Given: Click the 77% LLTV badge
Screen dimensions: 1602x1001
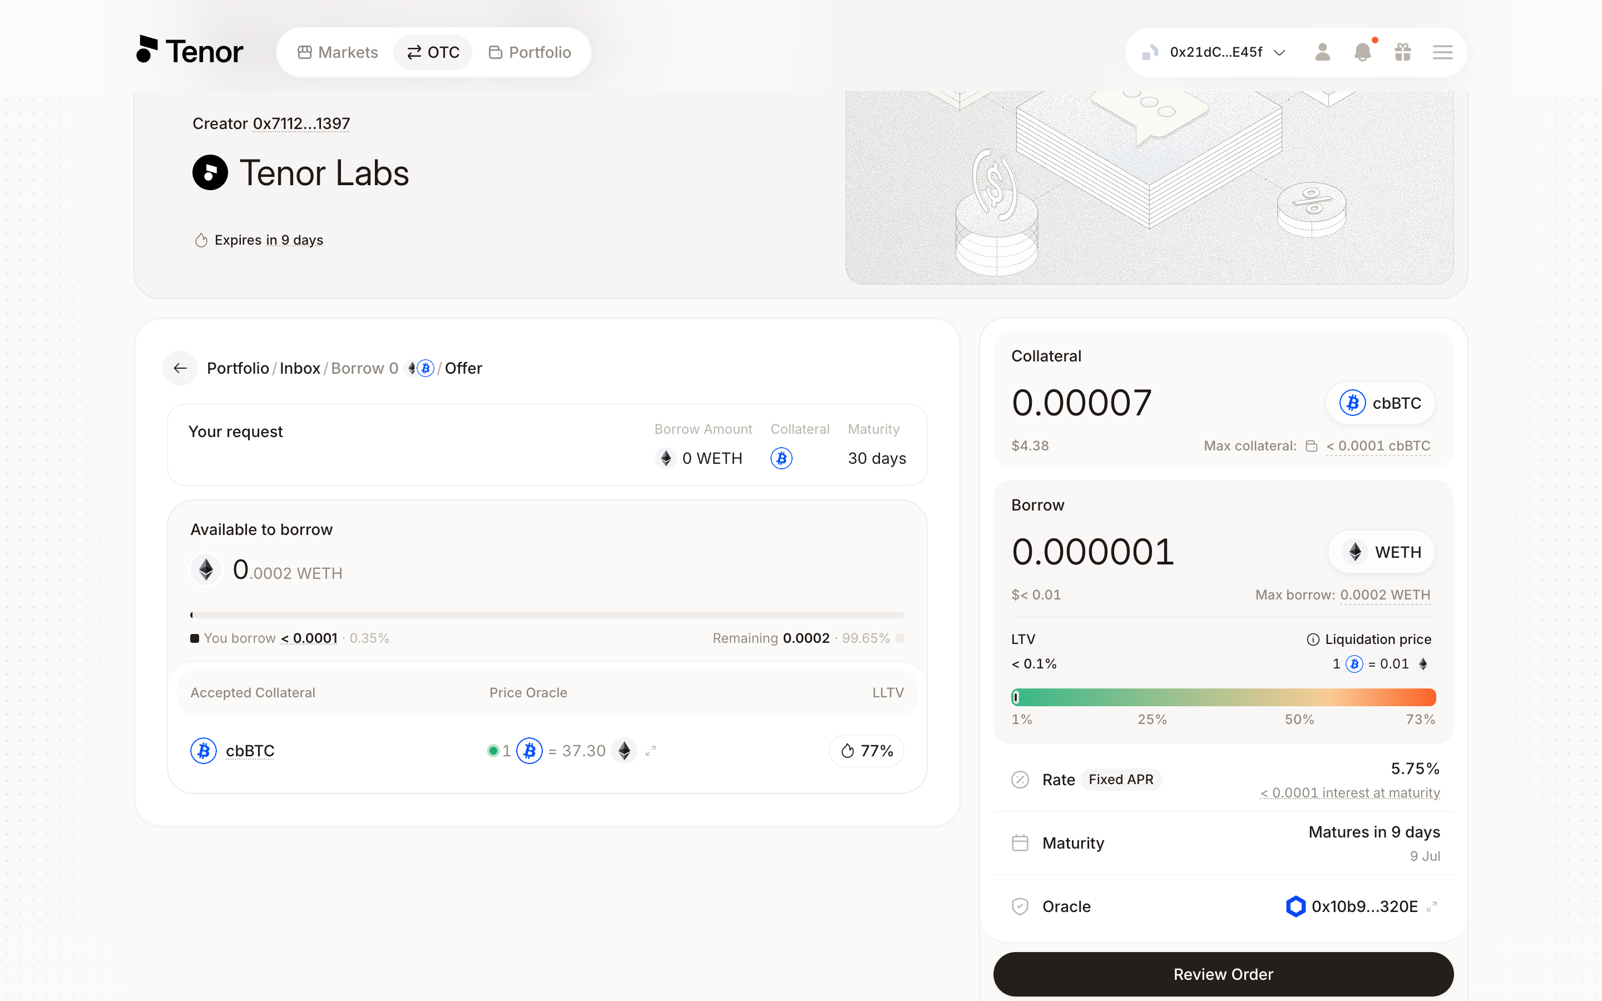Looking at the screenshot, I should pyautogui.click(x=867, y=751).
